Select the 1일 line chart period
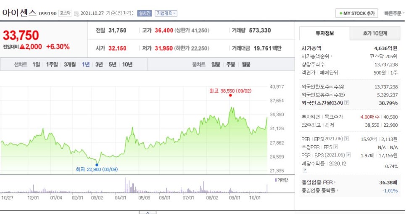This screenshot has height=214, width=406. click(x=36, y=64)
